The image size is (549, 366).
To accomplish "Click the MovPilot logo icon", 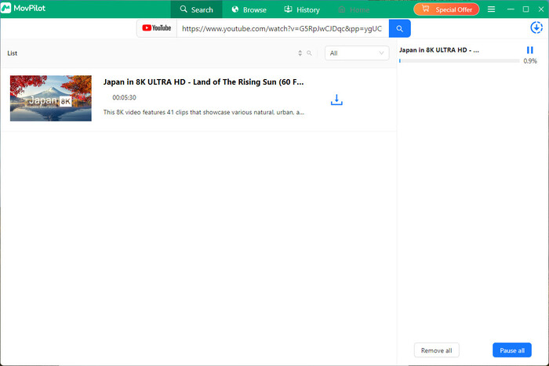I will tap(6, 9).
